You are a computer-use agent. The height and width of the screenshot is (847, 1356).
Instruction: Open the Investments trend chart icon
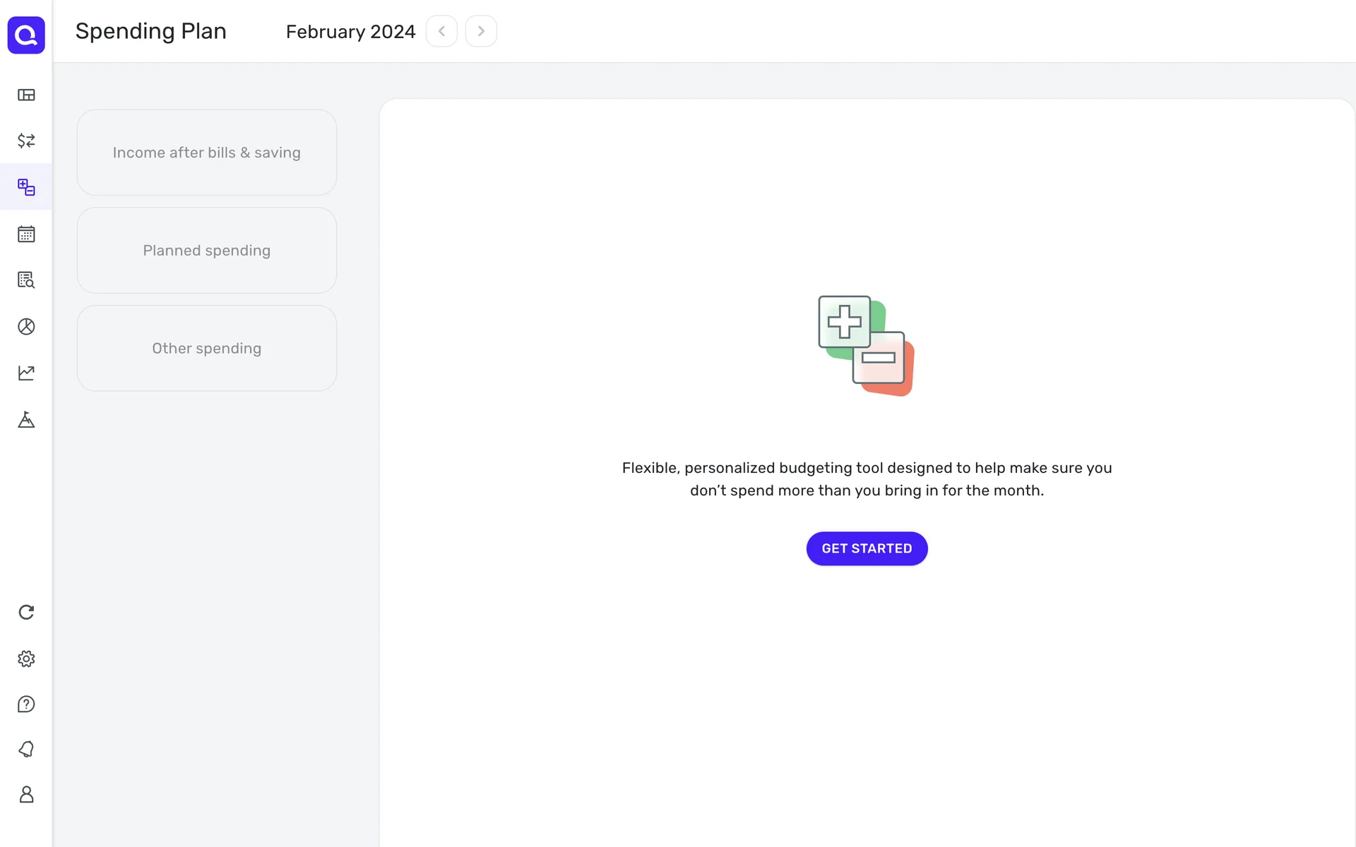pyautogui.click(x=26, y=373)
